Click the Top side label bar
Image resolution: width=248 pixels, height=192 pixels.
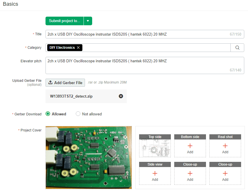[155, 137]
